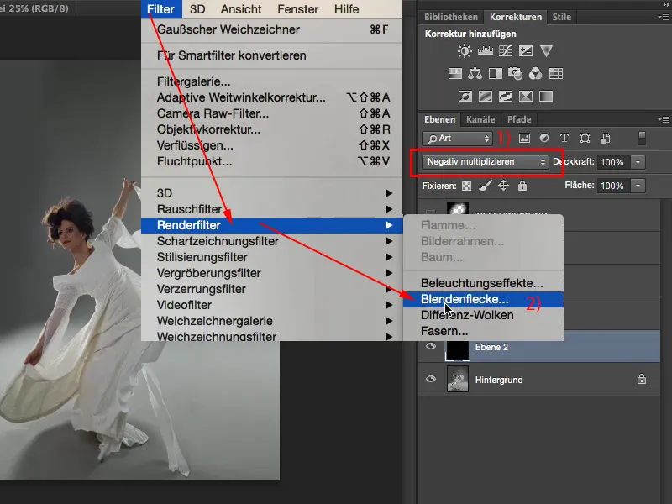Add a Vibrance adjustment layer

click(546, 51)
